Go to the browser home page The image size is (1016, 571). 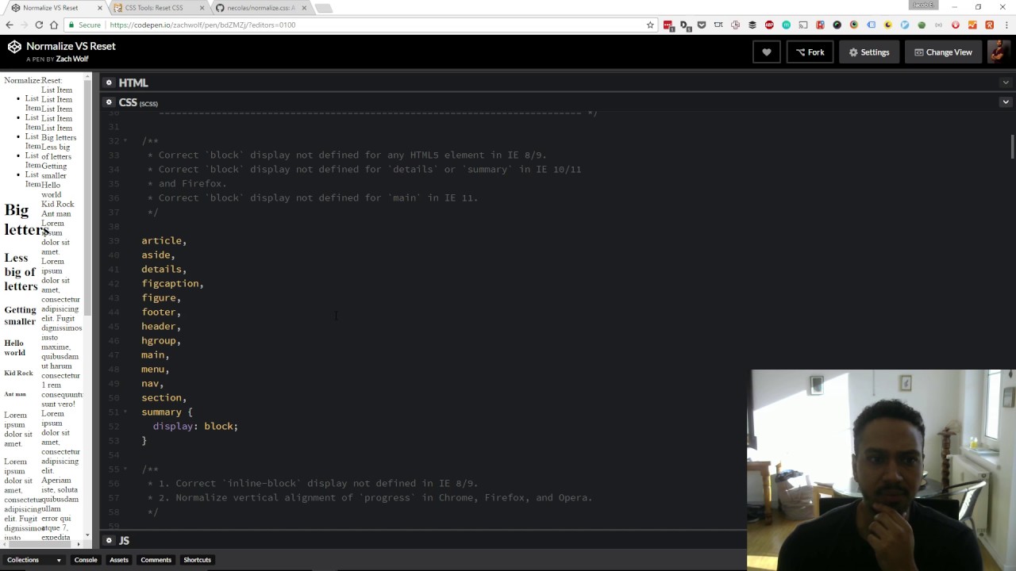coord(54,25)
